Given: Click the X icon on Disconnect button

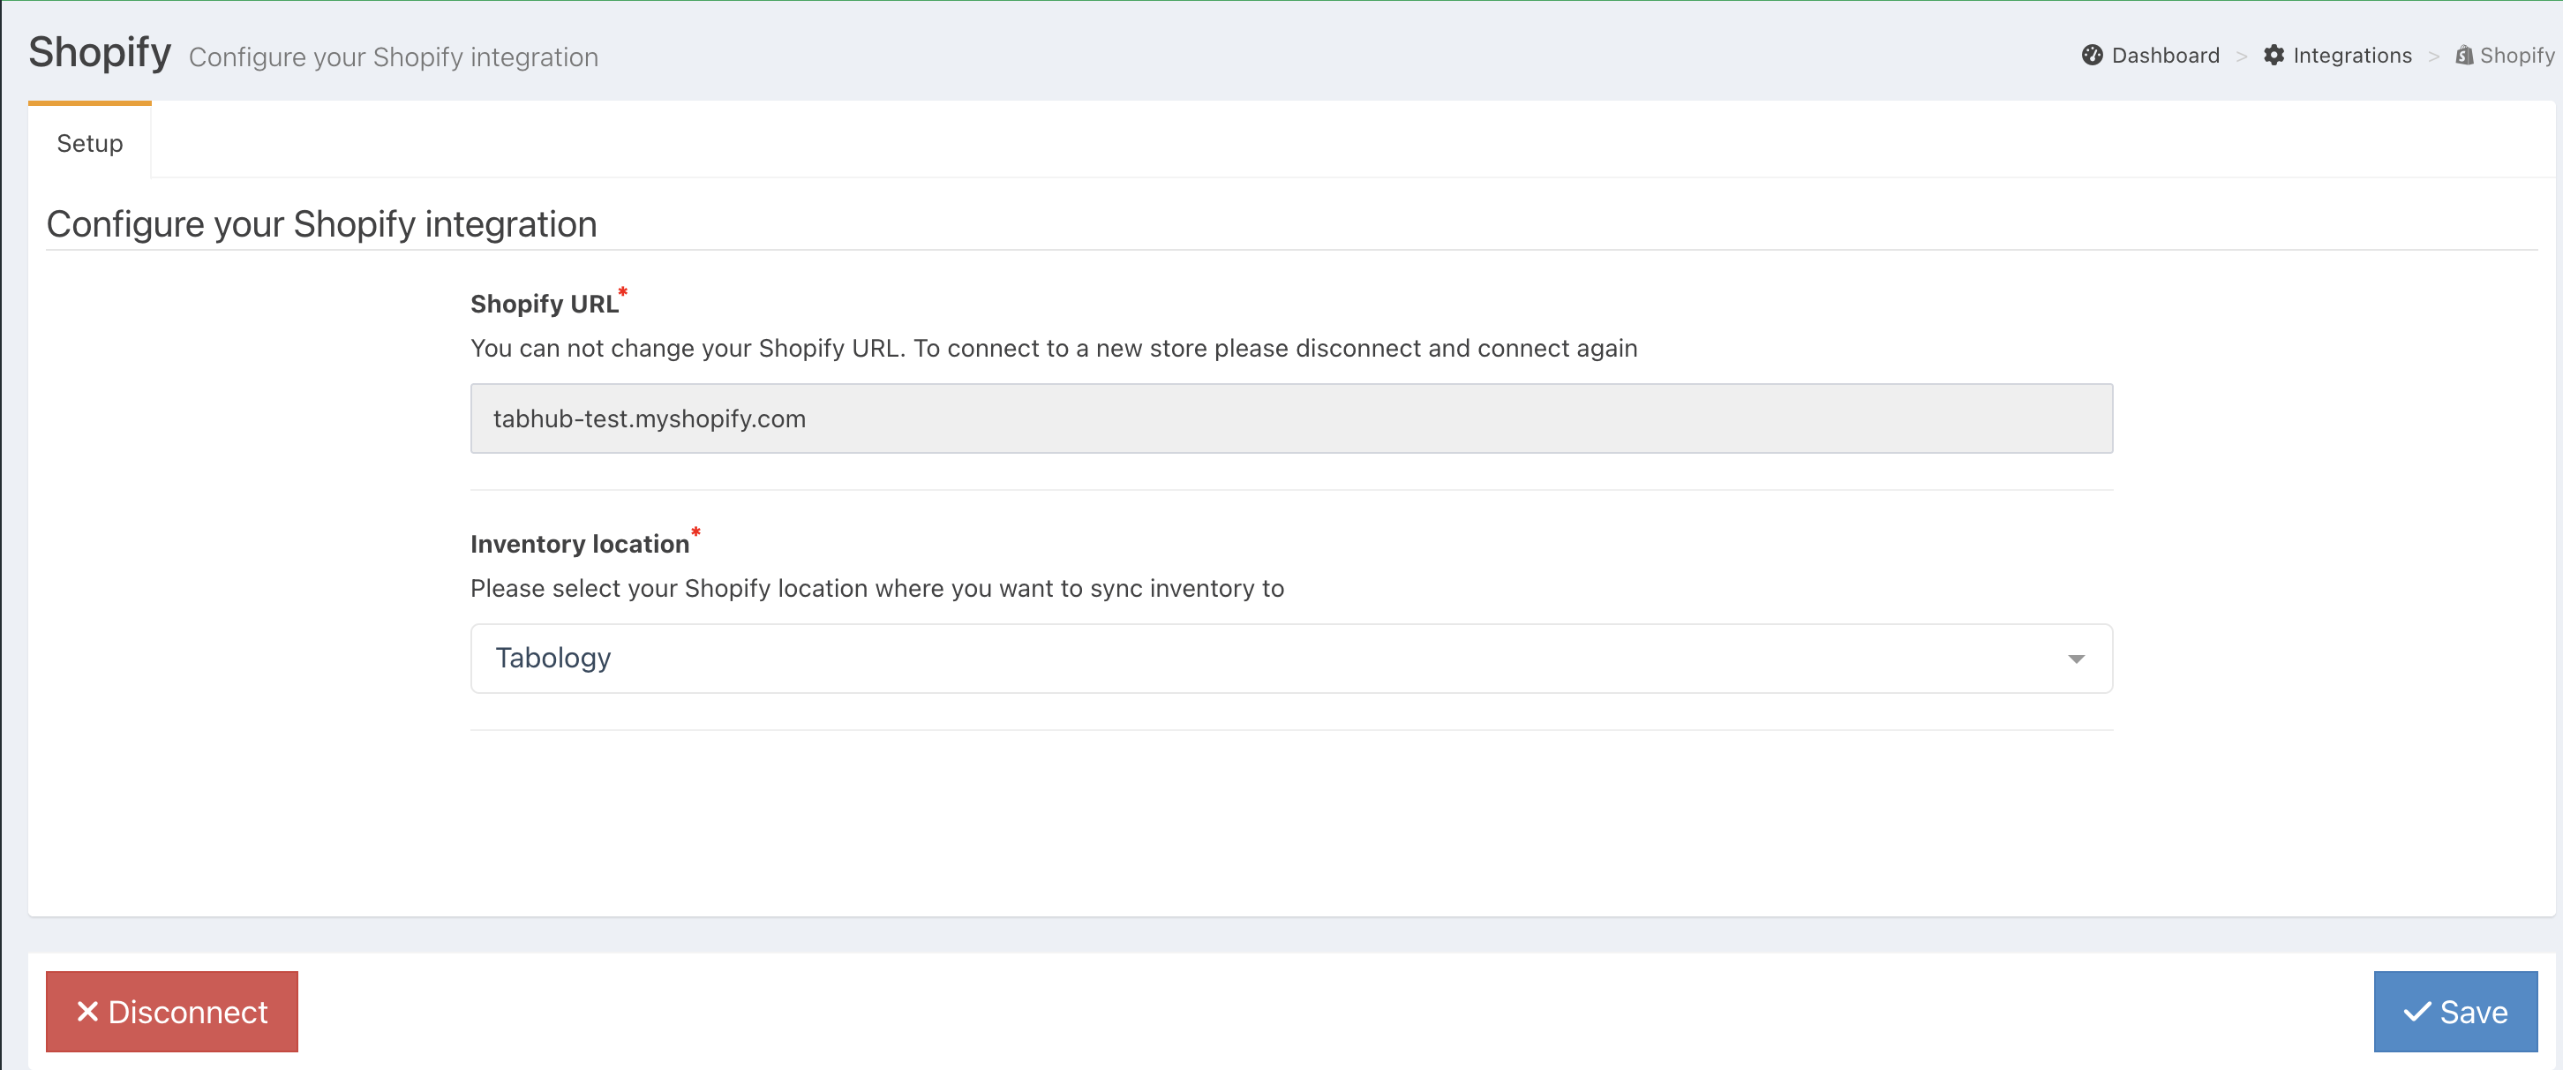Looking at the screenshot, I should pos(87,1011).
